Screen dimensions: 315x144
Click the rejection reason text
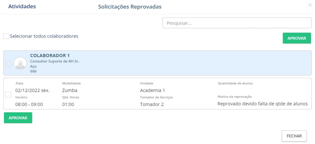point(262,104)
